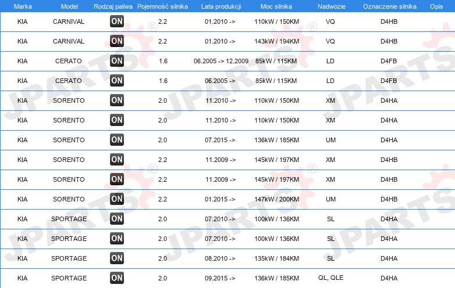Image resolution: width=455 pixels, height=288 pixels.
Task: Select 110kW / 150KM in the Carnival row
Action: (x=276, y=21)
